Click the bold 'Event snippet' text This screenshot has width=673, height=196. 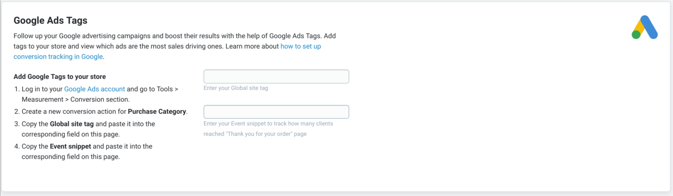pyautogui.click(x=70, y=146)
